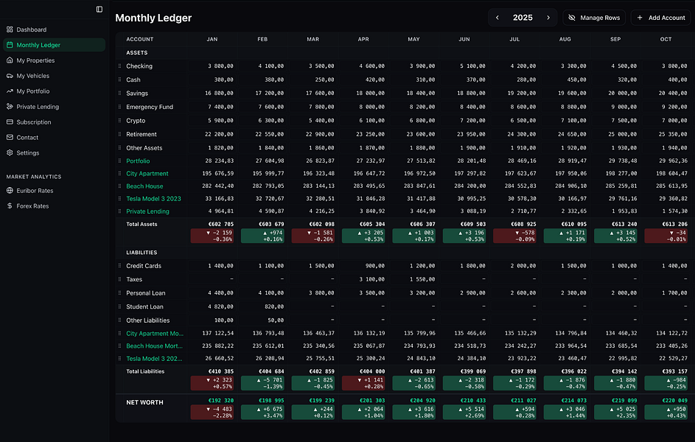Edit the Savings March value 17 600,00
This screenshot has width=695, height=442.
313,94
